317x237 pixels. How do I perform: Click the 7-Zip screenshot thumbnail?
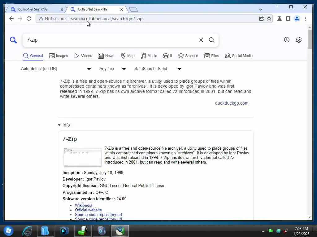coord(82,157)
